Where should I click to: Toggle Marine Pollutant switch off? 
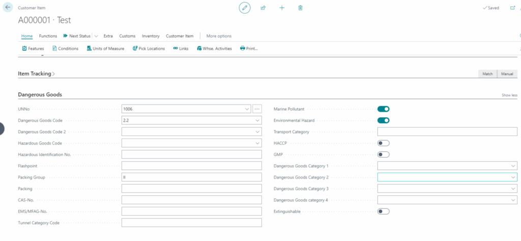coord(384,109)
